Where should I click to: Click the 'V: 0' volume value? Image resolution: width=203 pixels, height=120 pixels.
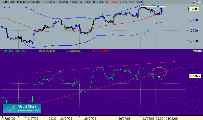[x=122, y=2]
